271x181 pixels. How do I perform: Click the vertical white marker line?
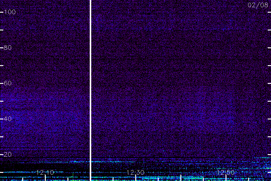coord(90,91)
